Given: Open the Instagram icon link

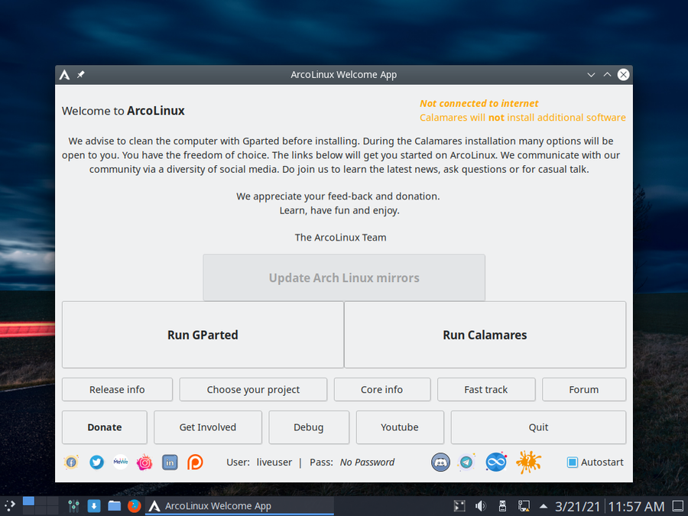Looking at the screenshot, I should [x=144, y=462].
